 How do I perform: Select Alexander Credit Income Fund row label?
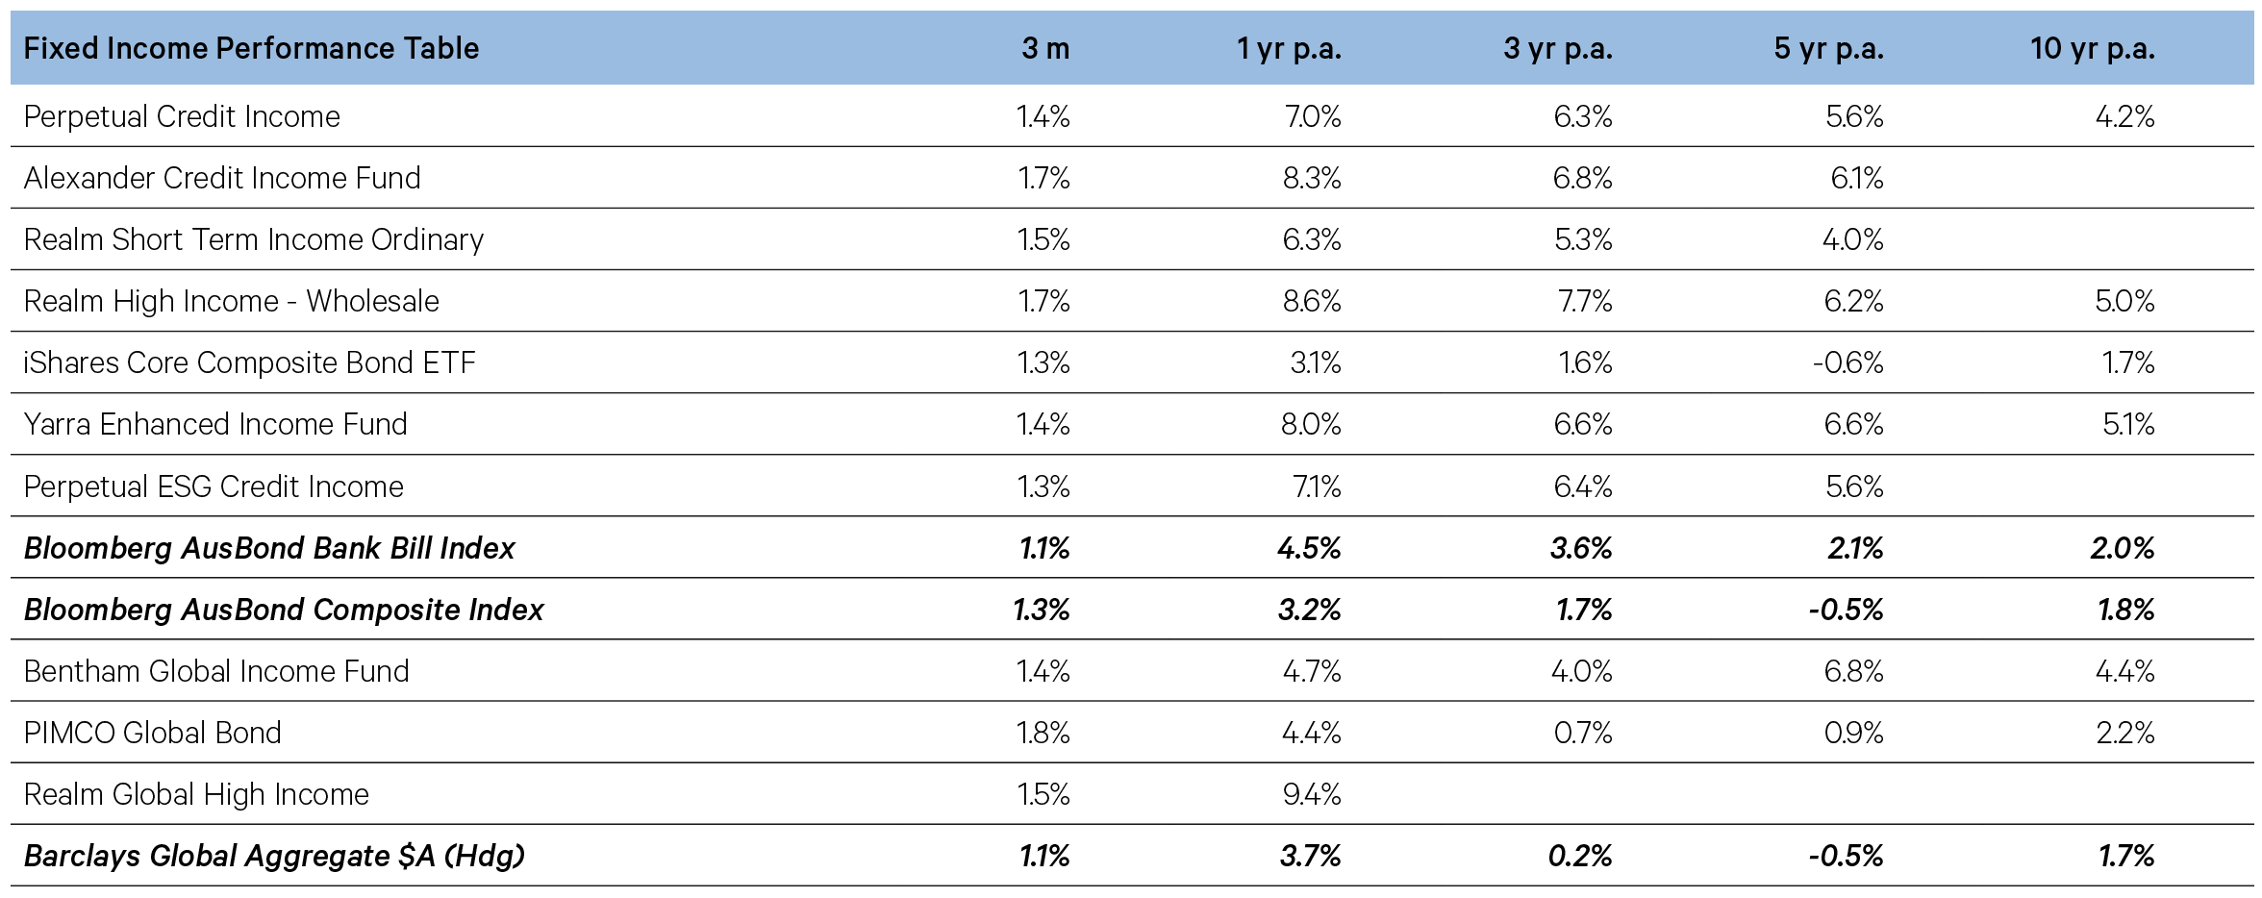pos(222,178)
